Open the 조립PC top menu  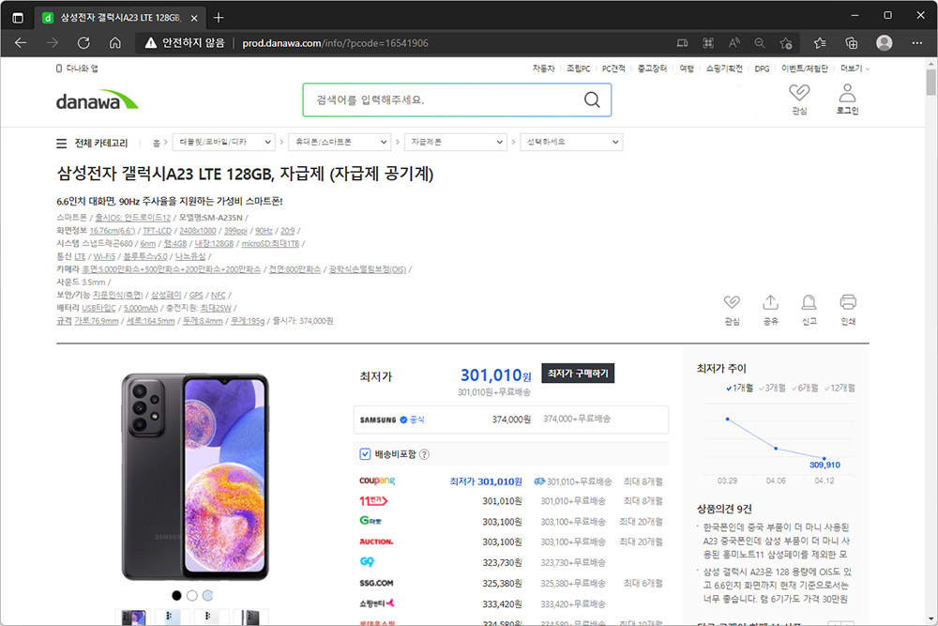[x=579, y=69]
